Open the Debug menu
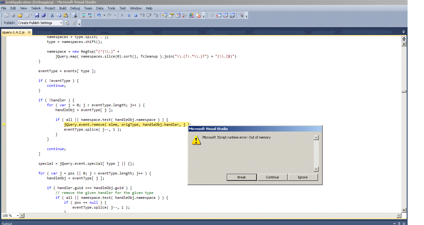This screenshot has width=424, height=225. point(75,8)
